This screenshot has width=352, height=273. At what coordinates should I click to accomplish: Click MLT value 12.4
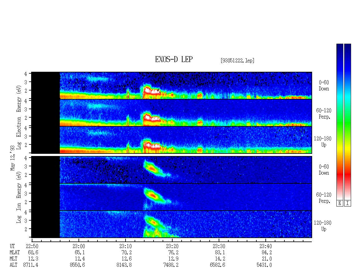click(x=80, y=259)
